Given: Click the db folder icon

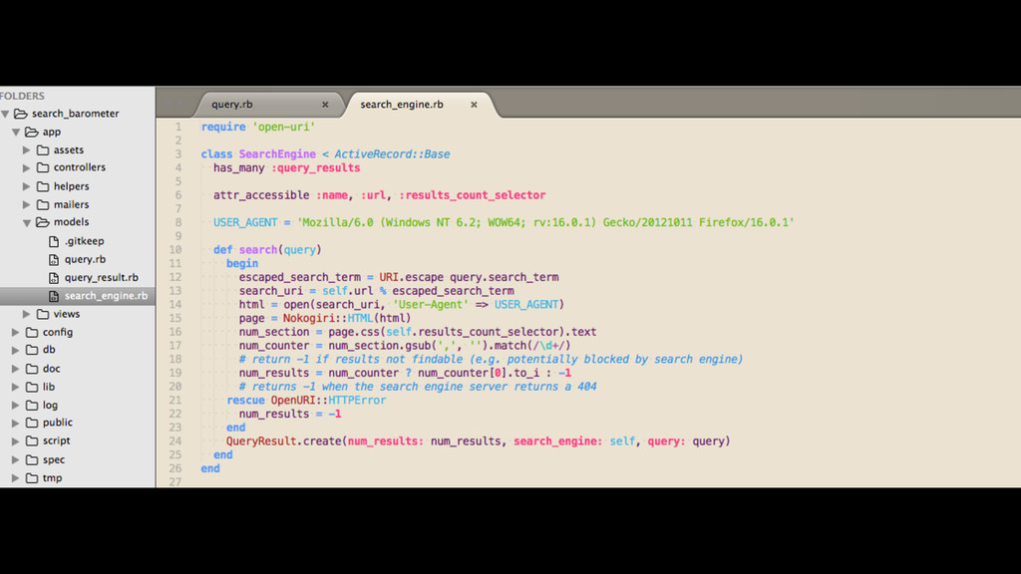Looking at the screenshot, I should [32, 350].
